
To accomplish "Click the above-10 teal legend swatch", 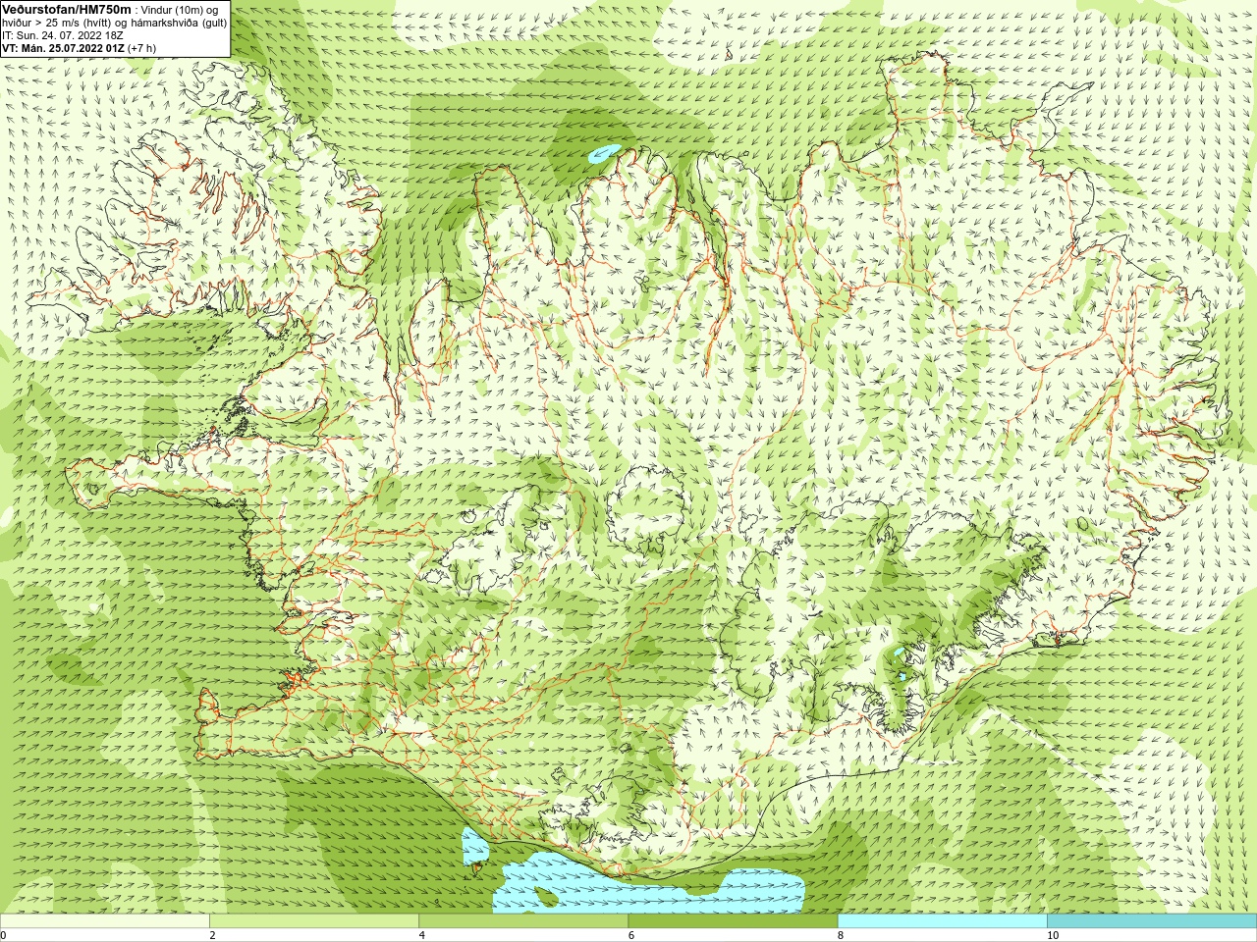I will coord(1151,921).
